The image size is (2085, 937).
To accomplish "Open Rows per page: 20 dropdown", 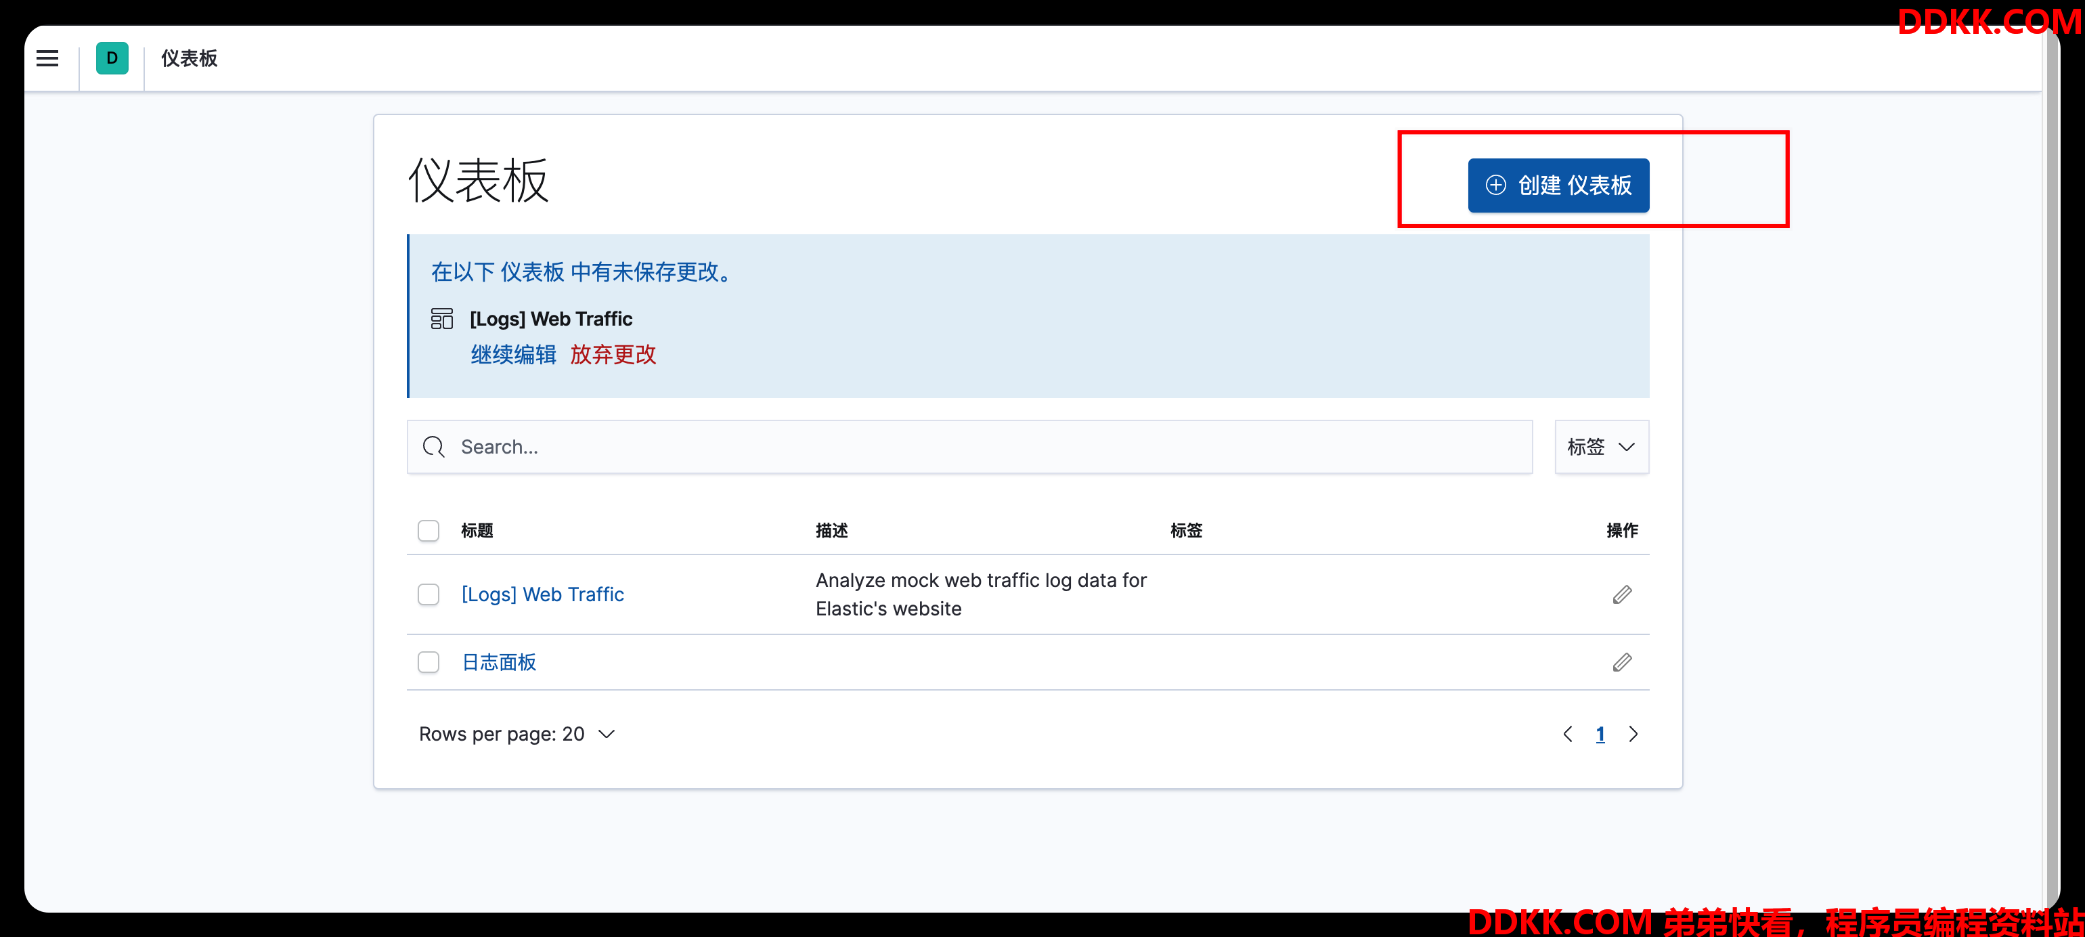I will (x=517, y=734).
